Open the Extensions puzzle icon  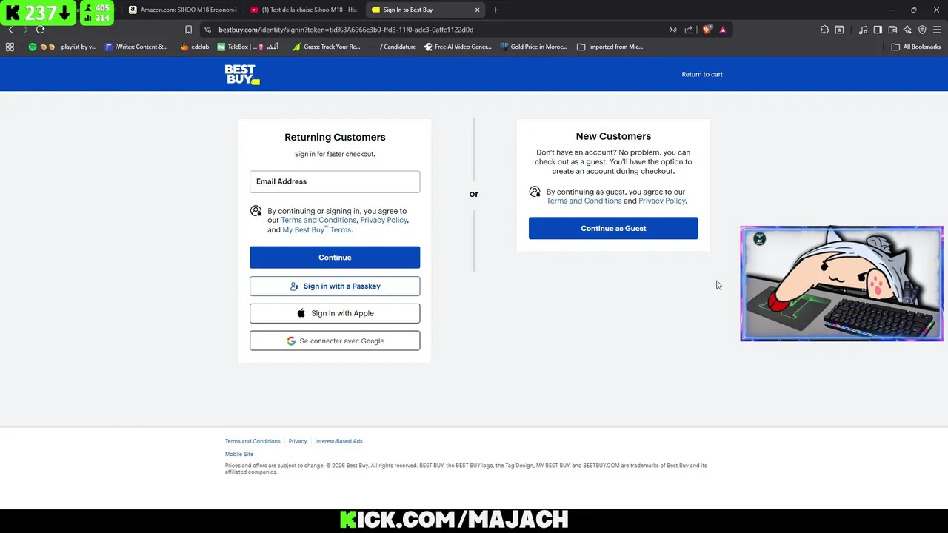pyautogui.click(x=824, y=30)
